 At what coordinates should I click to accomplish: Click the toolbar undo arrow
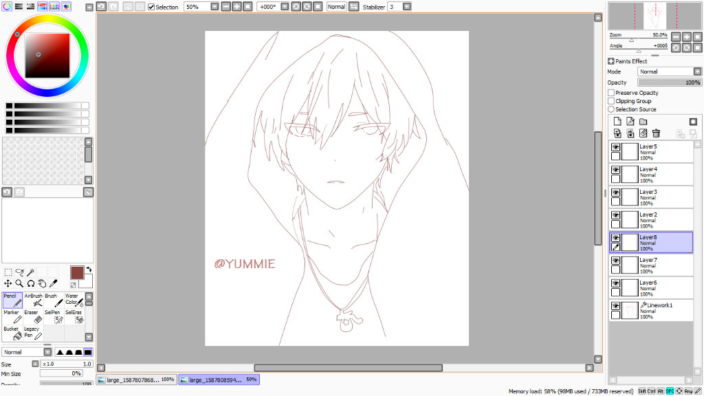[x=102, y=7]
